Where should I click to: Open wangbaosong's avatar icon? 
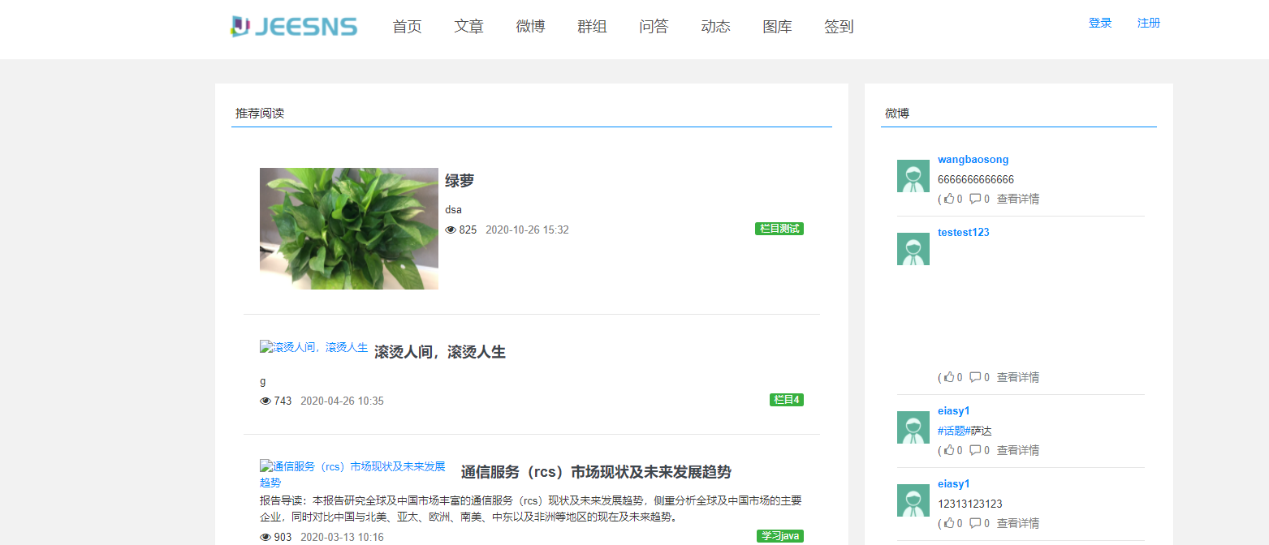pyautogui.click(x=913, y=176)
